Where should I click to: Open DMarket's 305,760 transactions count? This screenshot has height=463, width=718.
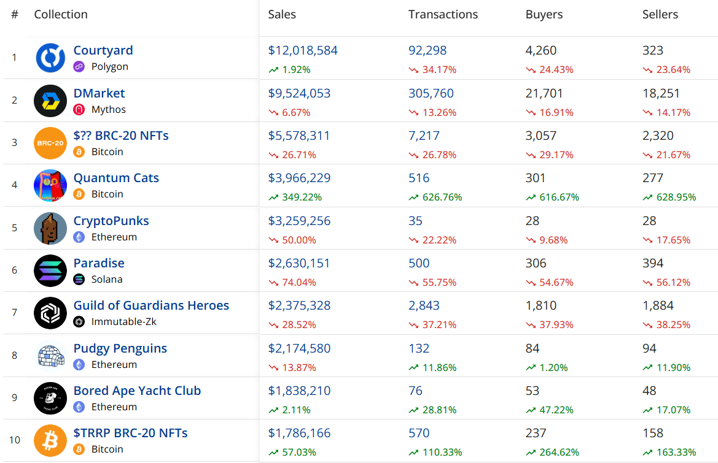tap(431, 93)
